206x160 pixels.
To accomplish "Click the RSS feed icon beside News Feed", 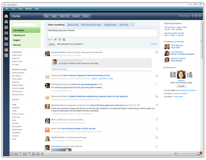I will pyautogui.click(x=47, y=130).
